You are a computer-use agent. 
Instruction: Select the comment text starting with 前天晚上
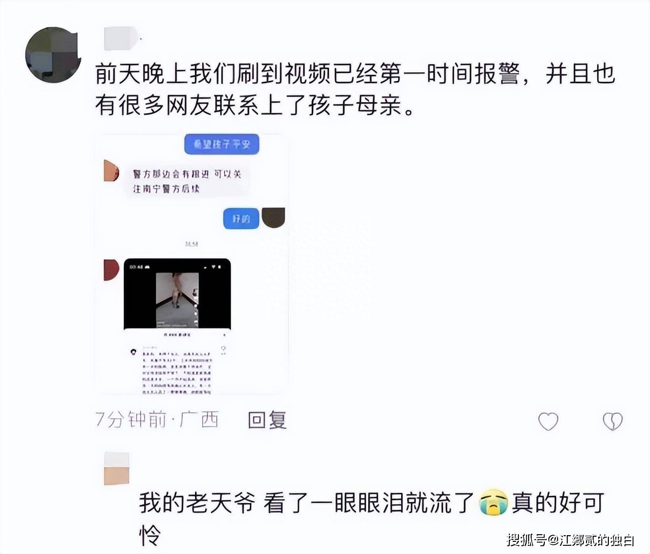(x=355, y=90)
